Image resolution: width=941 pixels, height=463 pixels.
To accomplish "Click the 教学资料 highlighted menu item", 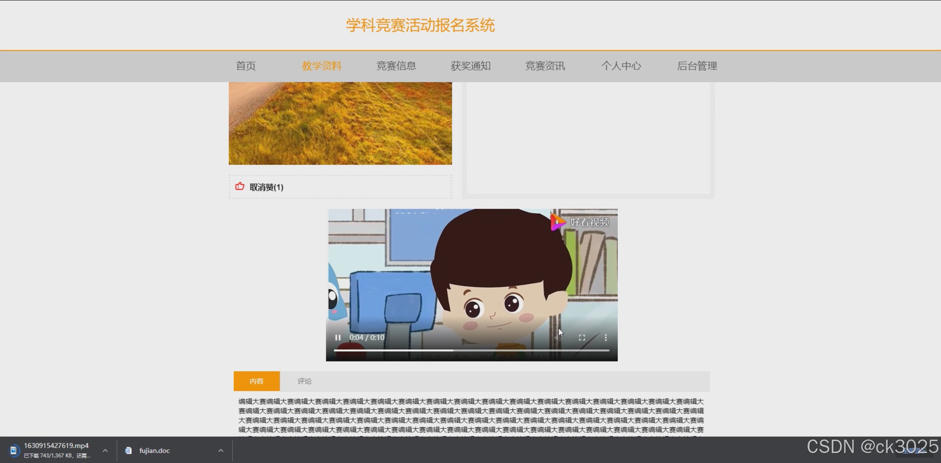I will point(322,66).
